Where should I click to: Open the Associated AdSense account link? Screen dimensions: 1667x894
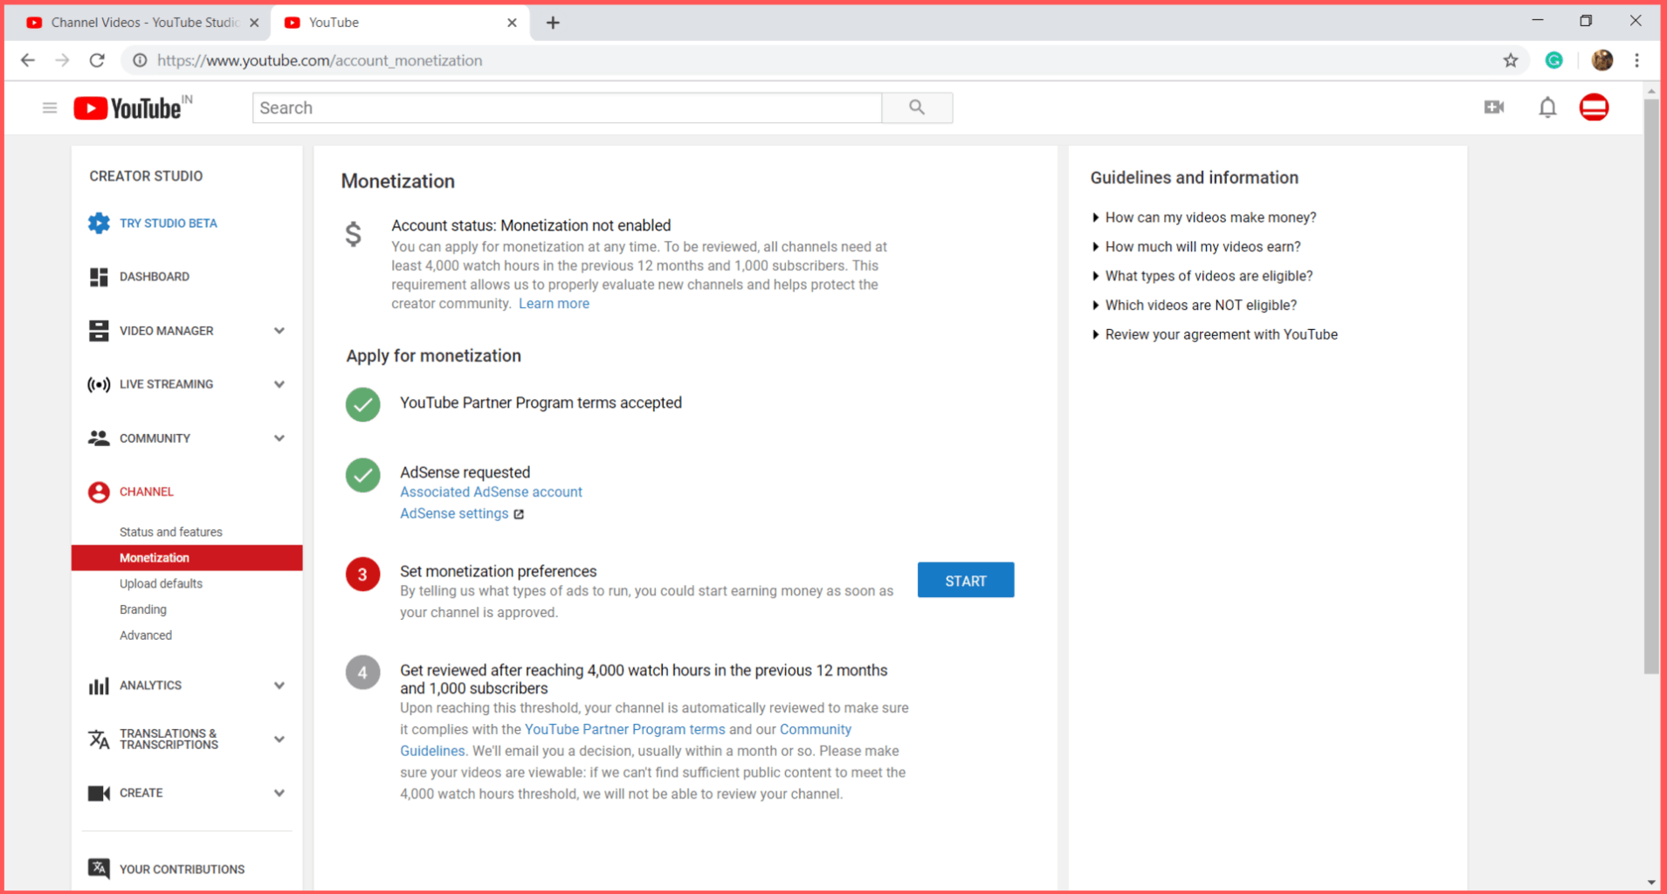pos(491,492)
